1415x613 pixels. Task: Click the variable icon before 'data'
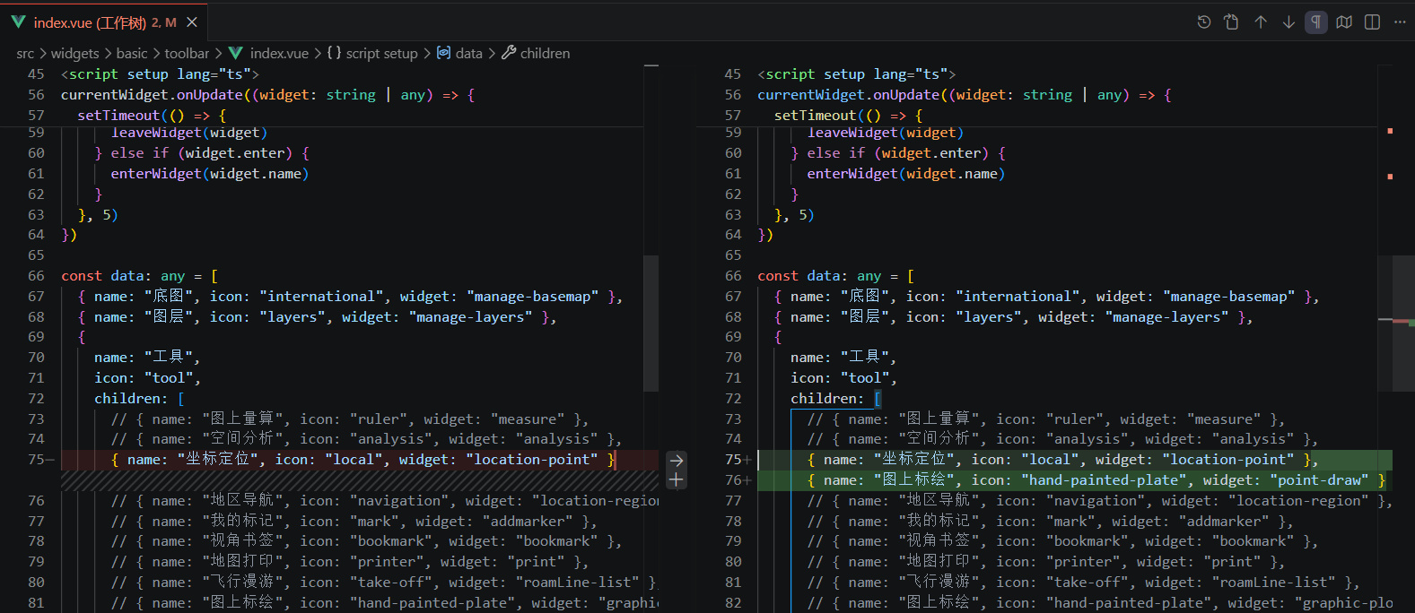(443, 54)
